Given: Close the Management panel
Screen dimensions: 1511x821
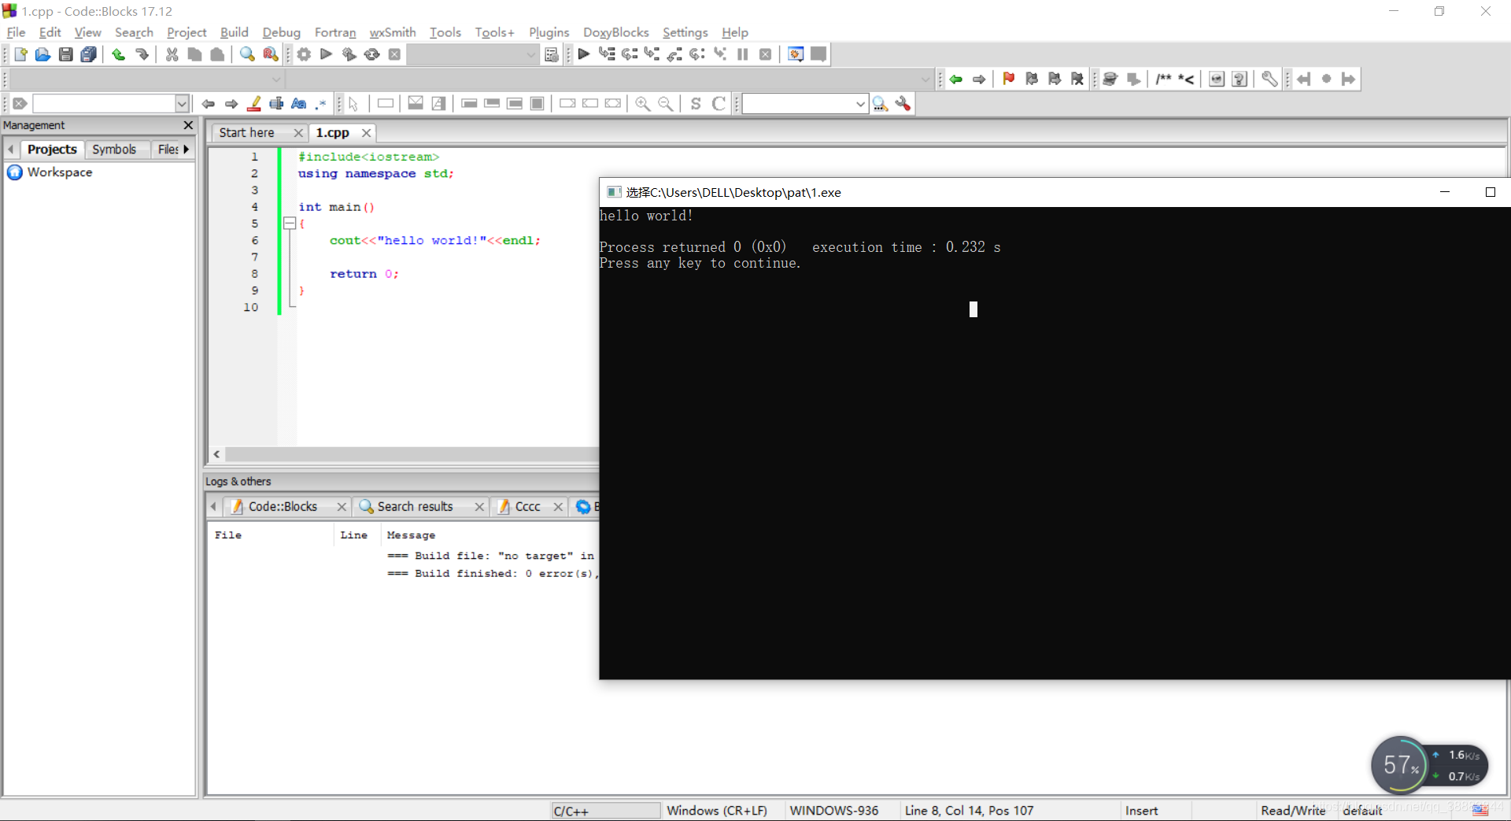Looking at the screenshot, I should pos(188,125).
